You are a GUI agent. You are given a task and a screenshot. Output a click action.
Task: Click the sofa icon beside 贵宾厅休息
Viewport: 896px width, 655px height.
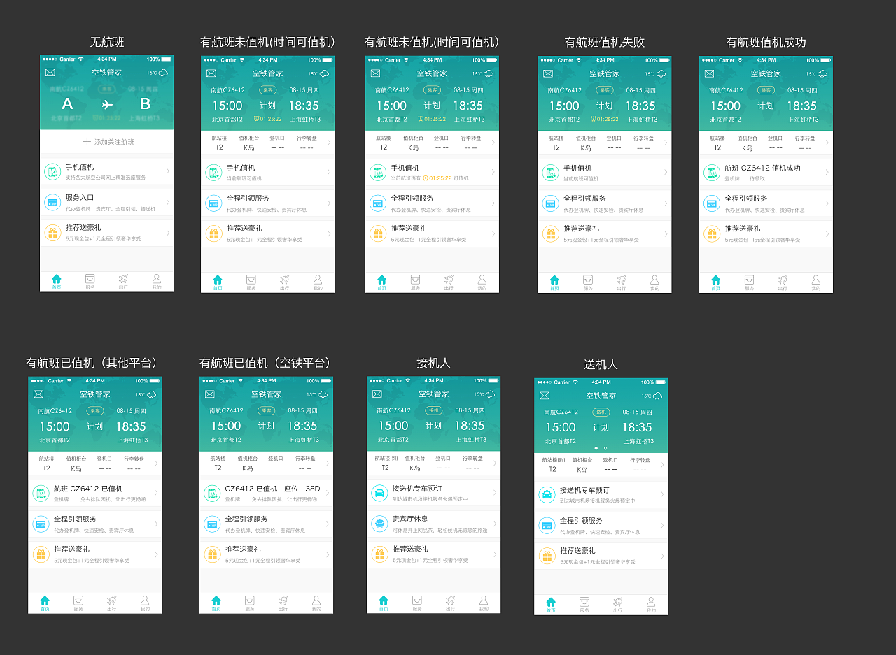coord(379,524)
